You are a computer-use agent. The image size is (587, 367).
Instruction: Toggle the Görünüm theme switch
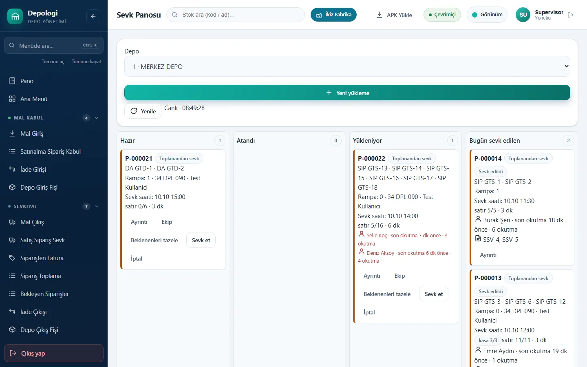pyautogui.click(x=487, y=15)
